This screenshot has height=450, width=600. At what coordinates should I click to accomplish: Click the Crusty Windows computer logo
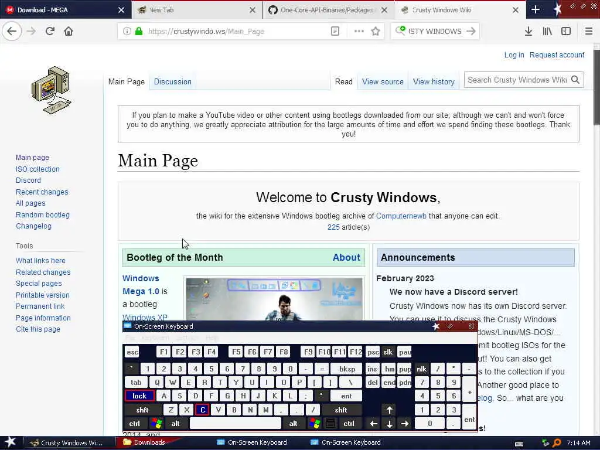[x=52, y=90]
